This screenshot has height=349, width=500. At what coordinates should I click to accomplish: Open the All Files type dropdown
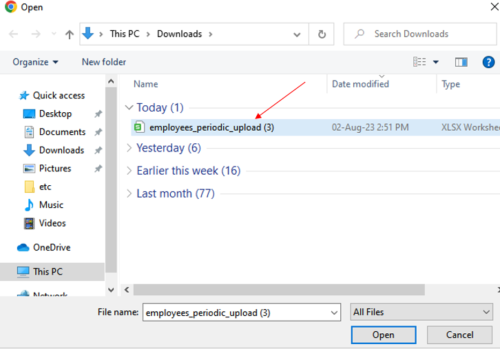[421, 313]
